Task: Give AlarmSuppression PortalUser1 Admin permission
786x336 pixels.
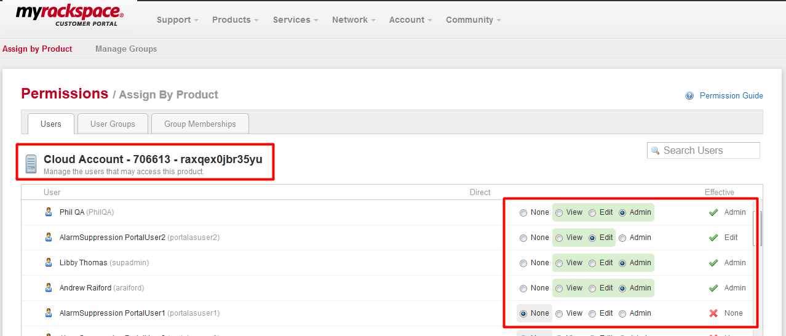Action: (622, 314)
